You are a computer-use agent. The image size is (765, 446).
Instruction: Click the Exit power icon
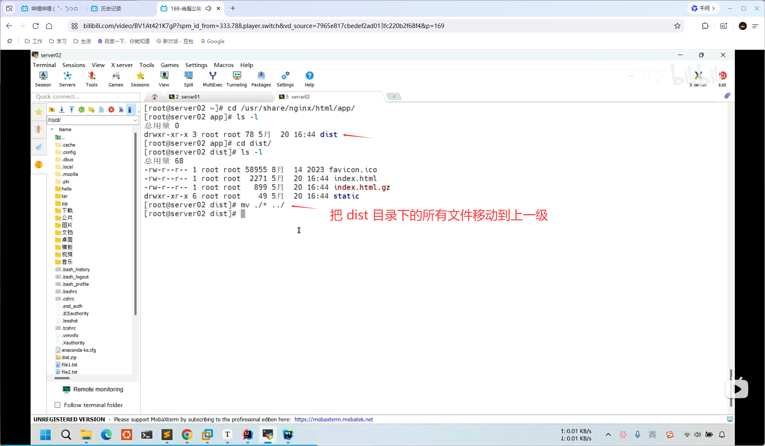[722, 79]
